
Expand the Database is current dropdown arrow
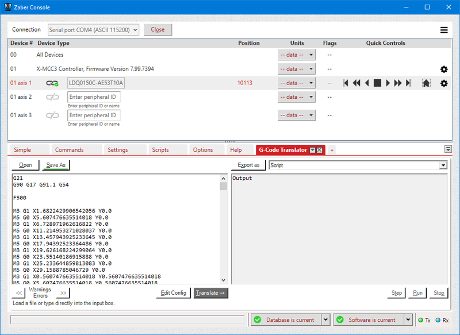click(325, 319)
